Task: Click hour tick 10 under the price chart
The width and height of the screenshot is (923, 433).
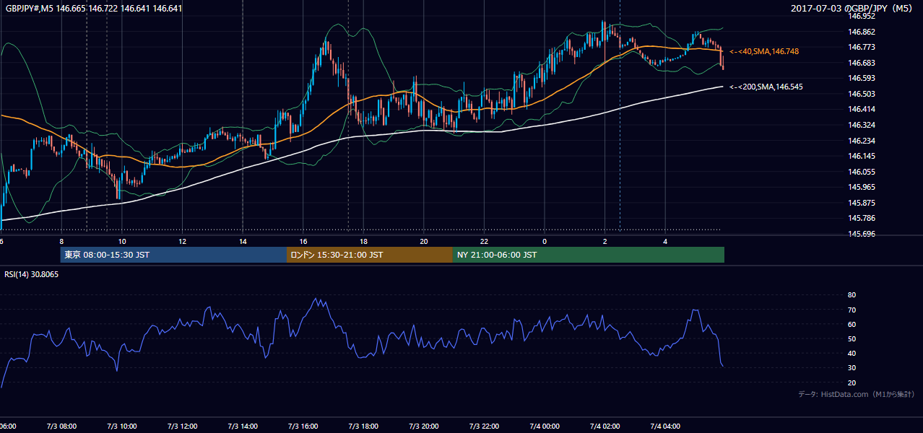Action: coord(122,241)
